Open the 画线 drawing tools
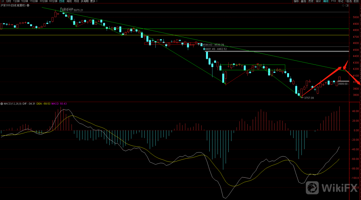Viewport: 361px width, 200px height. coord(326,1)
